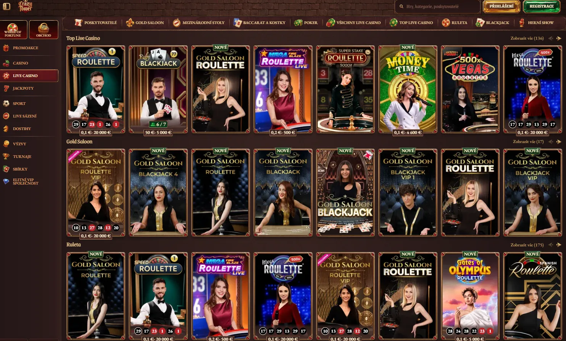Open Speed Roulette in the Ruleta row

[158, 296]
